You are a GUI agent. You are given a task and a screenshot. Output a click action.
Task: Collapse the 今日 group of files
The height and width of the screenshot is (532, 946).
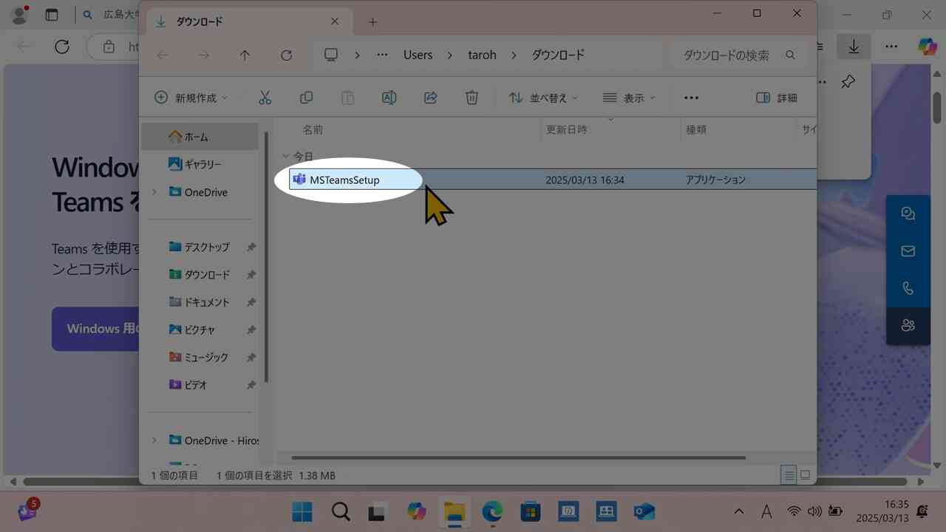point(287,156)
